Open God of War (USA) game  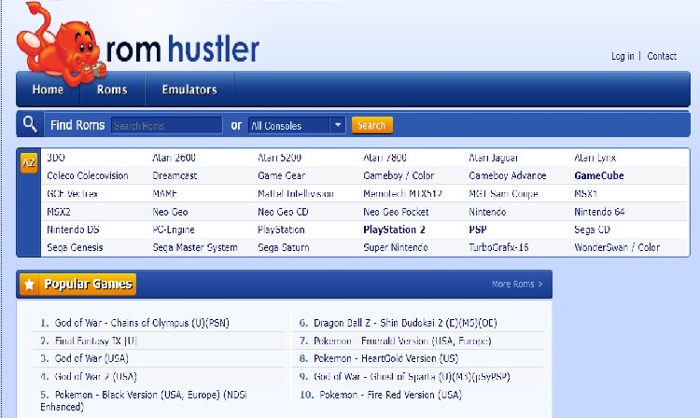pos(91,358)
